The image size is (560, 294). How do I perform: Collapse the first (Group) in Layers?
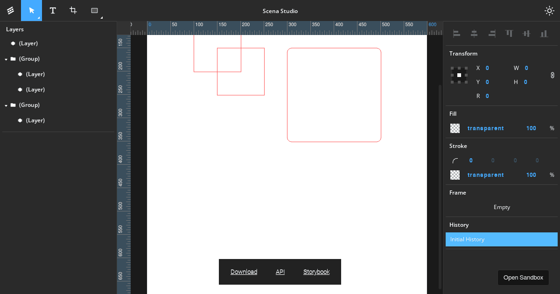point(6,58)
